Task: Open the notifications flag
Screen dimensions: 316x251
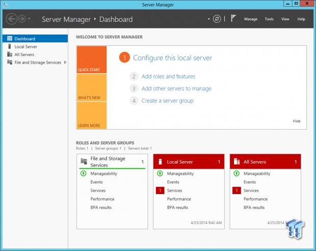Action: tap(233, 18)
